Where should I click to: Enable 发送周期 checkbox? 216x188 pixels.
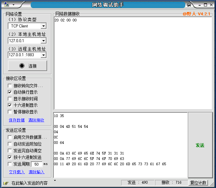[x=10, y=164]
